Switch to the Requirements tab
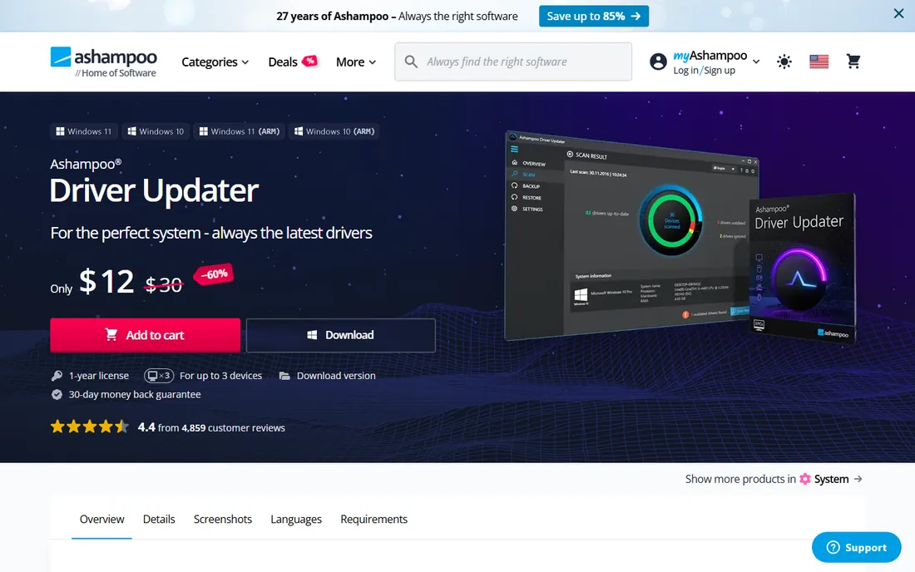This screenshot has height=572, width=915. (374, 519)
